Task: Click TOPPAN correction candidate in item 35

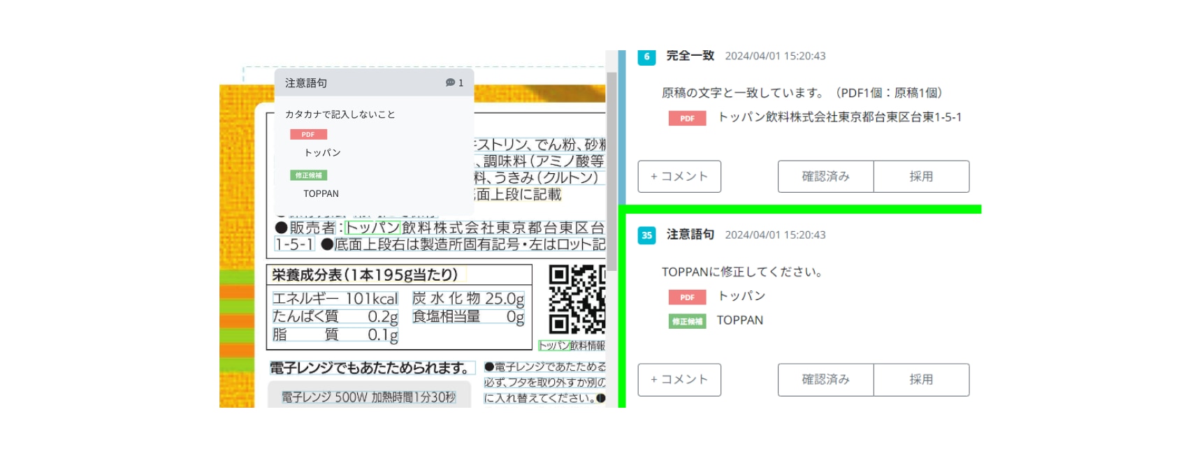Action: coord(740,320)
